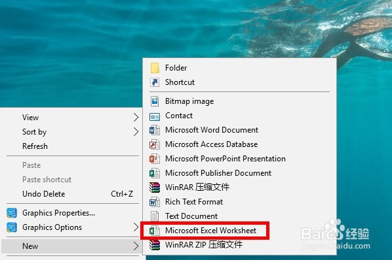Click the Bitmap image icon

[155, 101]
